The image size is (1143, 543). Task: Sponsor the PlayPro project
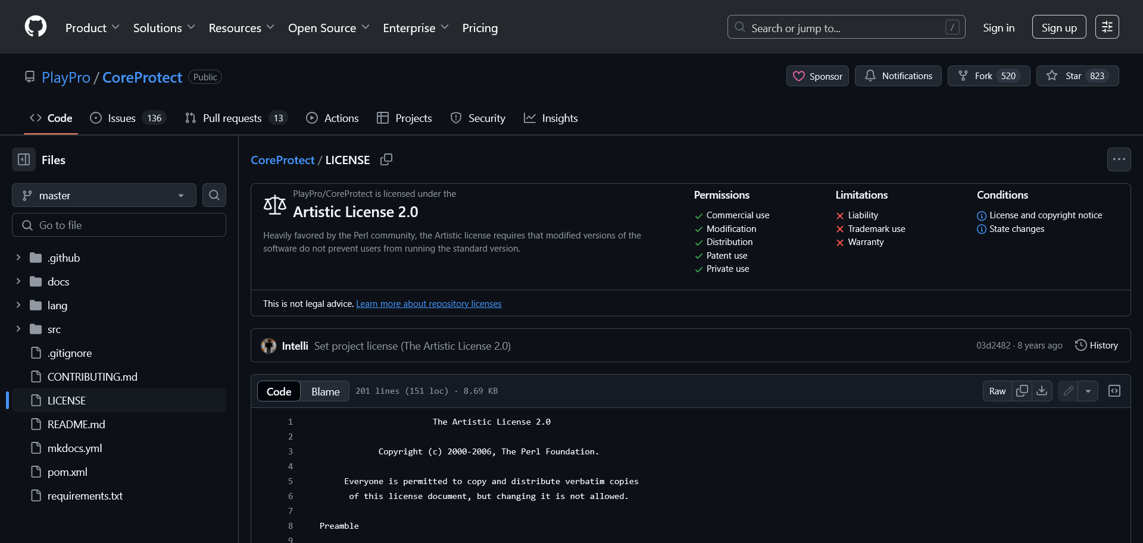click(x=817, y=76)
